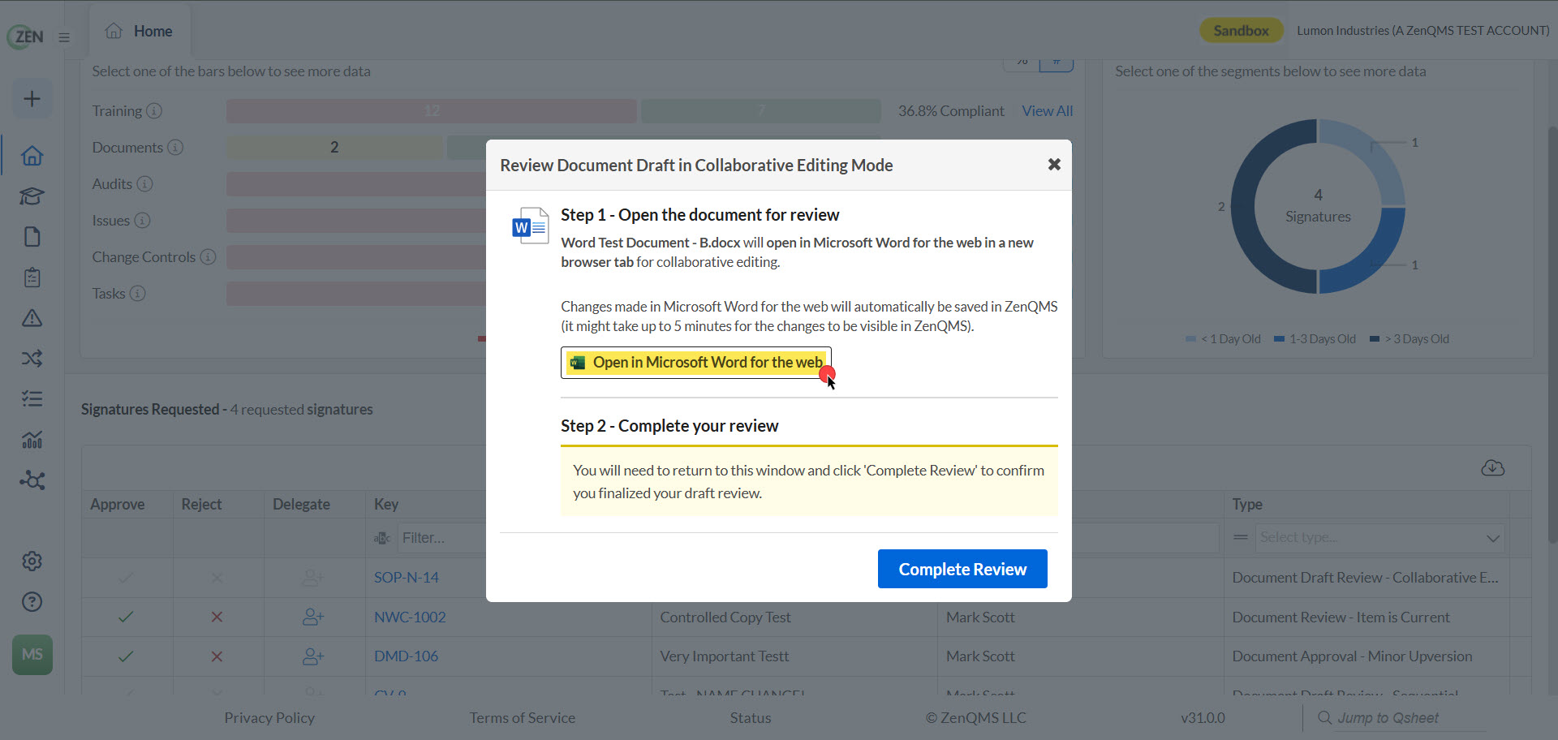Screen dimensions: 1558x740
Task: Click the '1-3 Days Old' legend item
Action: pos(1315,339)
